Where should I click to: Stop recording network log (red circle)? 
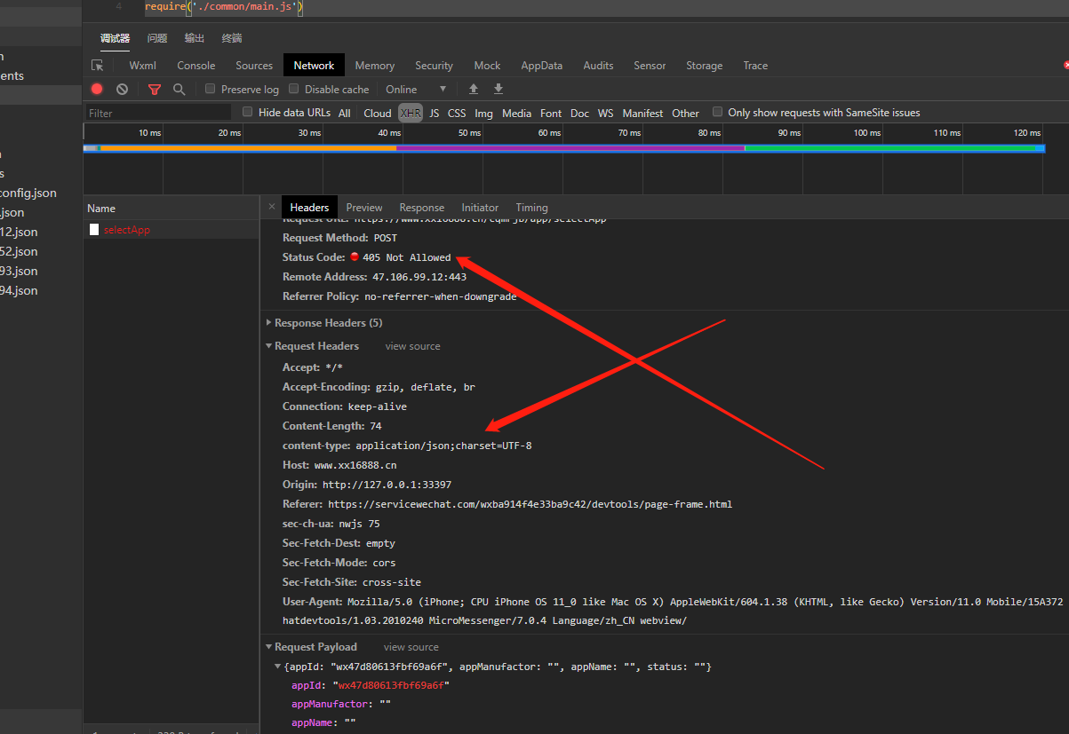point(97,89)
